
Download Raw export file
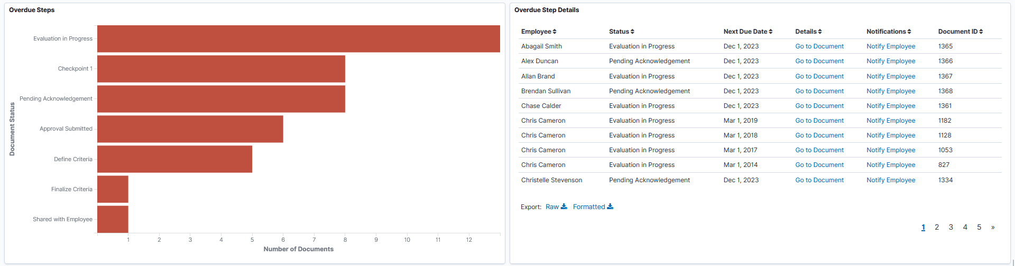[x=556, y=207]
